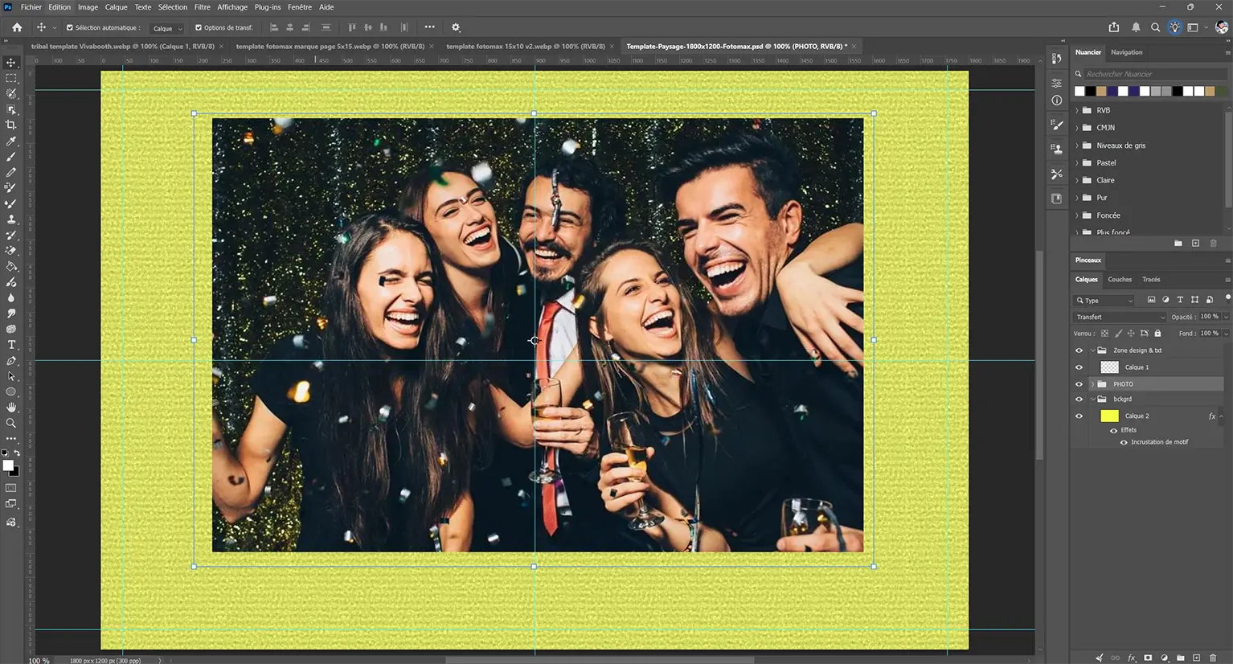Image resolution: width=1233 pixels, height=664 pixels.
Task: Toggle Options de transf. checkbox
Action: coord(199,27)
